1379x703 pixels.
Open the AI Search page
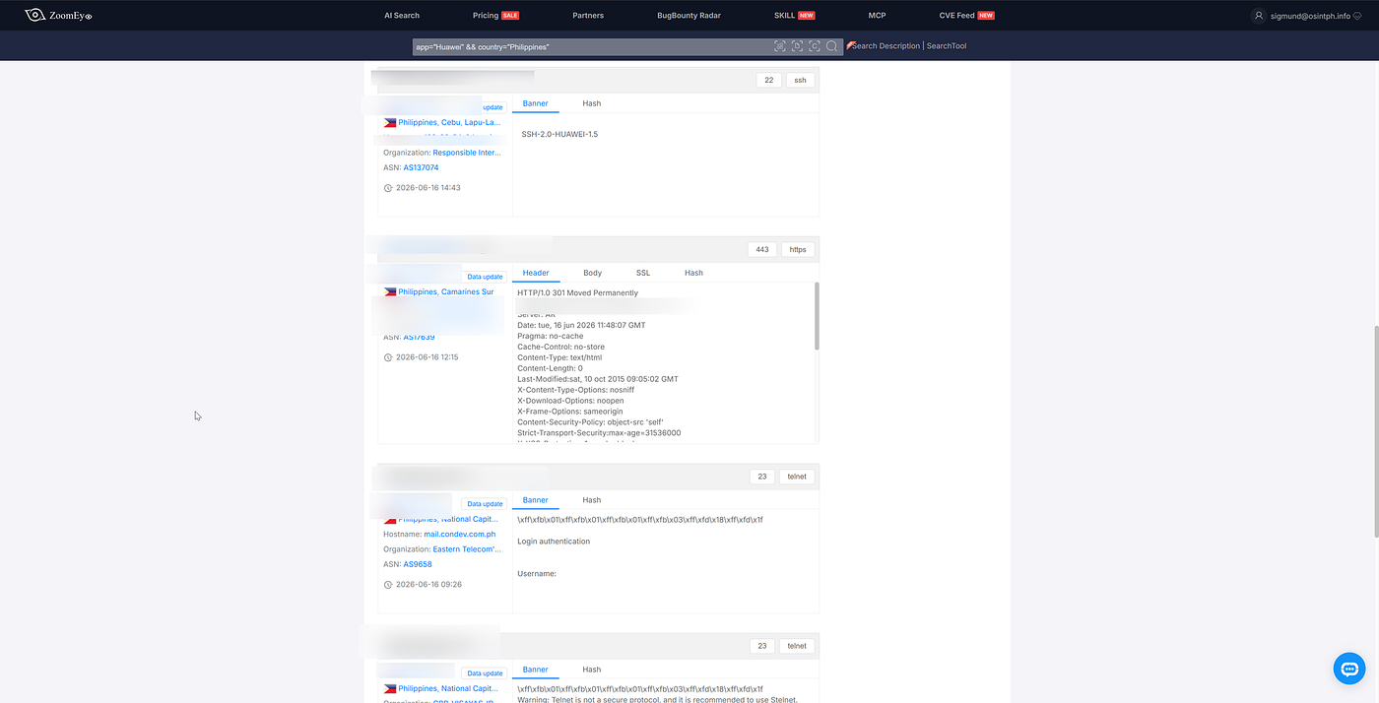click(x=402, y=16)
